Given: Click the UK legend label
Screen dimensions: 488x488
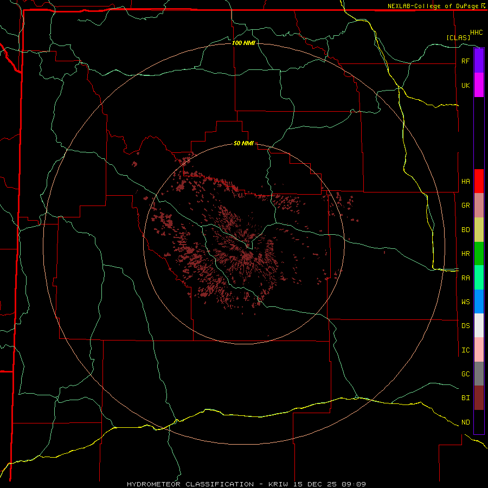Looking at the screenshot, I should (x=465, y=85).
